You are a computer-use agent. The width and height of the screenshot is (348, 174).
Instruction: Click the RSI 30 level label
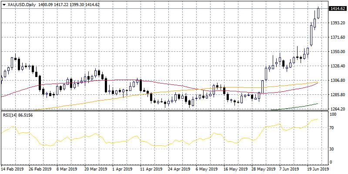(x=332, y=149)
